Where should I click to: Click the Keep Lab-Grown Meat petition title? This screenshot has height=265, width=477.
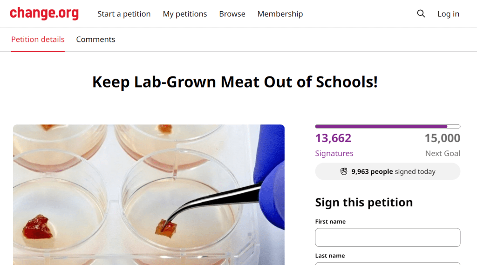coord(235,82)
